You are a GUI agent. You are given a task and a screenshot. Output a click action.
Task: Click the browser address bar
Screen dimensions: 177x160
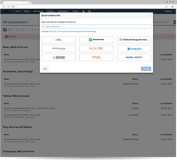tap(93, 7)
